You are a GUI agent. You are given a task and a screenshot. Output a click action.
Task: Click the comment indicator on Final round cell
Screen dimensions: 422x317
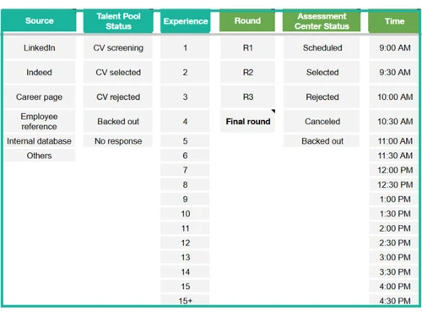pyautogui.click(x=273, y=112)
